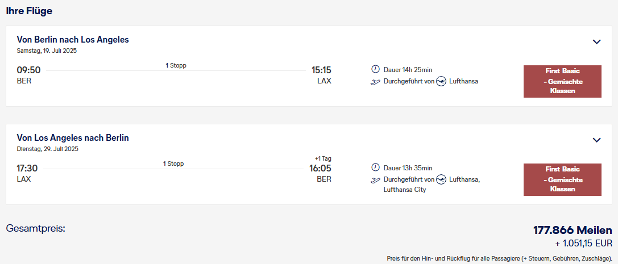Click the 16:05 BER arrival time
618x264 pixels.
[321, 169]
